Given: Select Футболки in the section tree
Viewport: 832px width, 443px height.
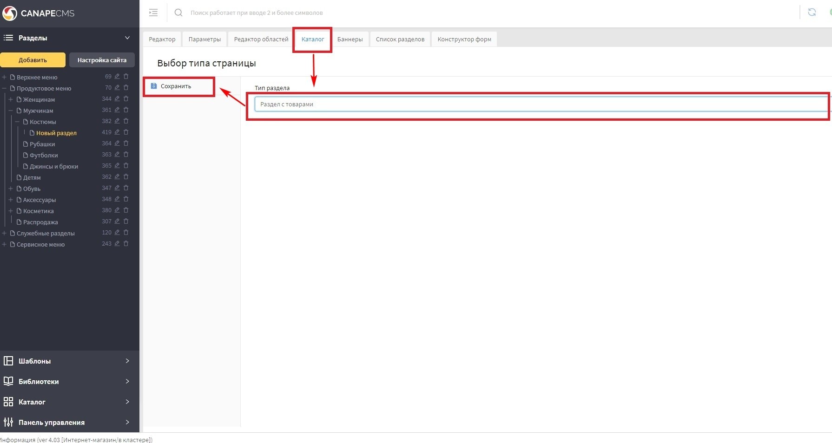Looking at the screenshot, I should [x=44, y=155].
